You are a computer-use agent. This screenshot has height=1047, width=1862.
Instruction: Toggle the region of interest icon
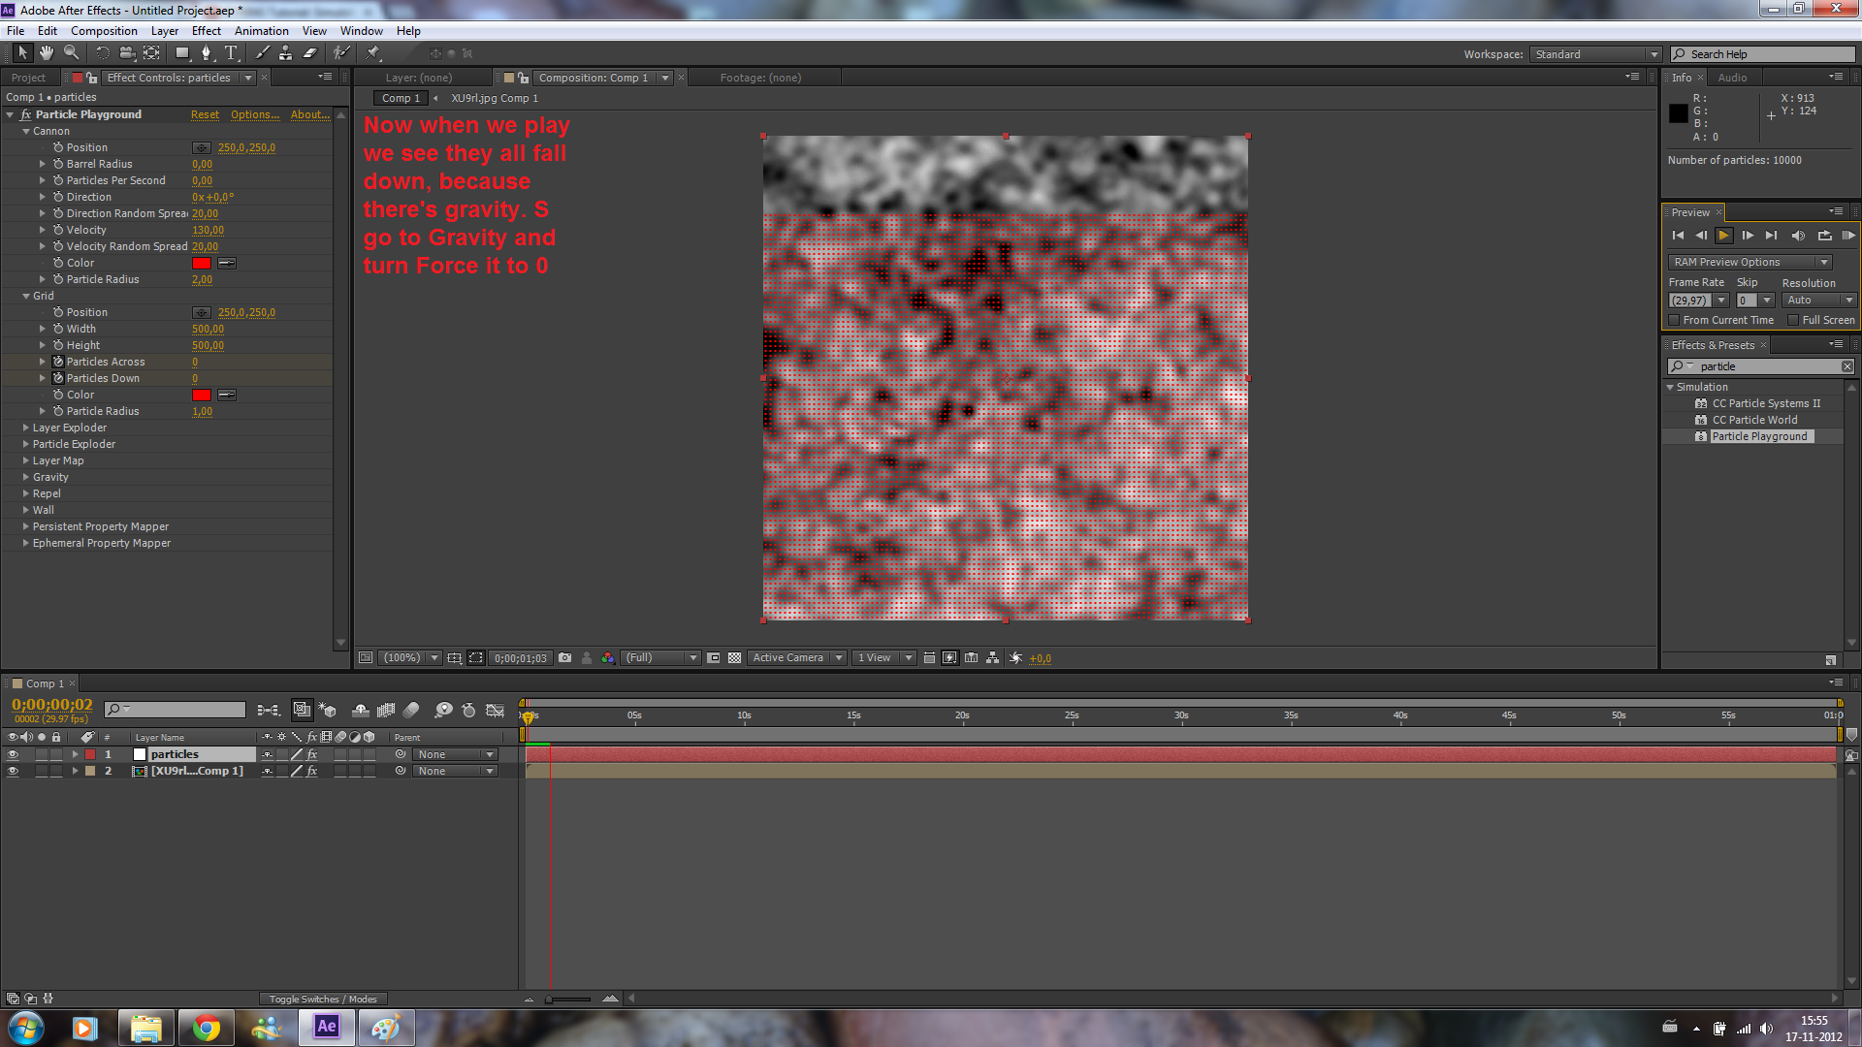tap(714, 657)
